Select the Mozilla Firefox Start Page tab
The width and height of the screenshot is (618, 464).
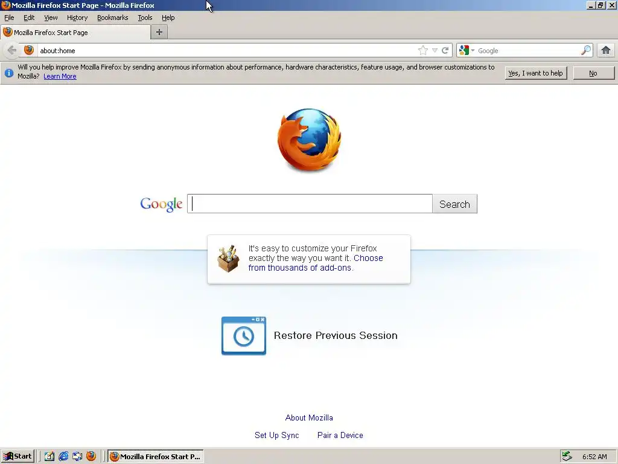[75, 33]
